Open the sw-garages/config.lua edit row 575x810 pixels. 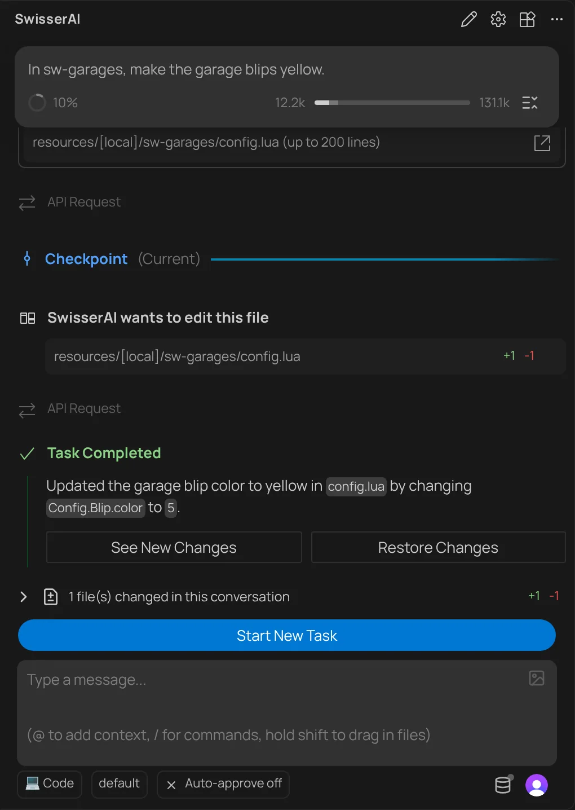[305, 356]
